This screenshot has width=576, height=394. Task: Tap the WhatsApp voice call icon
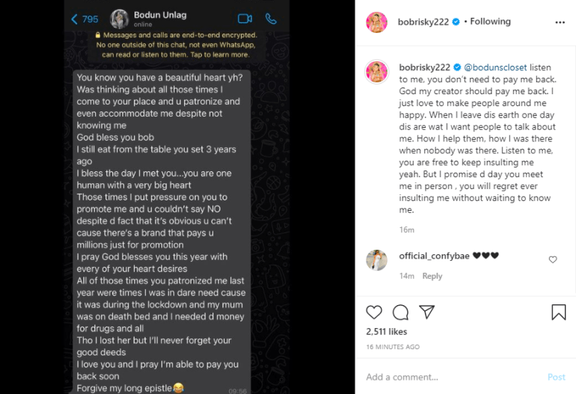point(271,19)
